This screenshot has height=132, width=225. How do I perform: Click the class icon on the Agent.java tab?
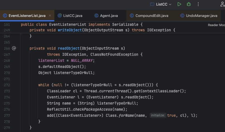[x=97, y=16]
